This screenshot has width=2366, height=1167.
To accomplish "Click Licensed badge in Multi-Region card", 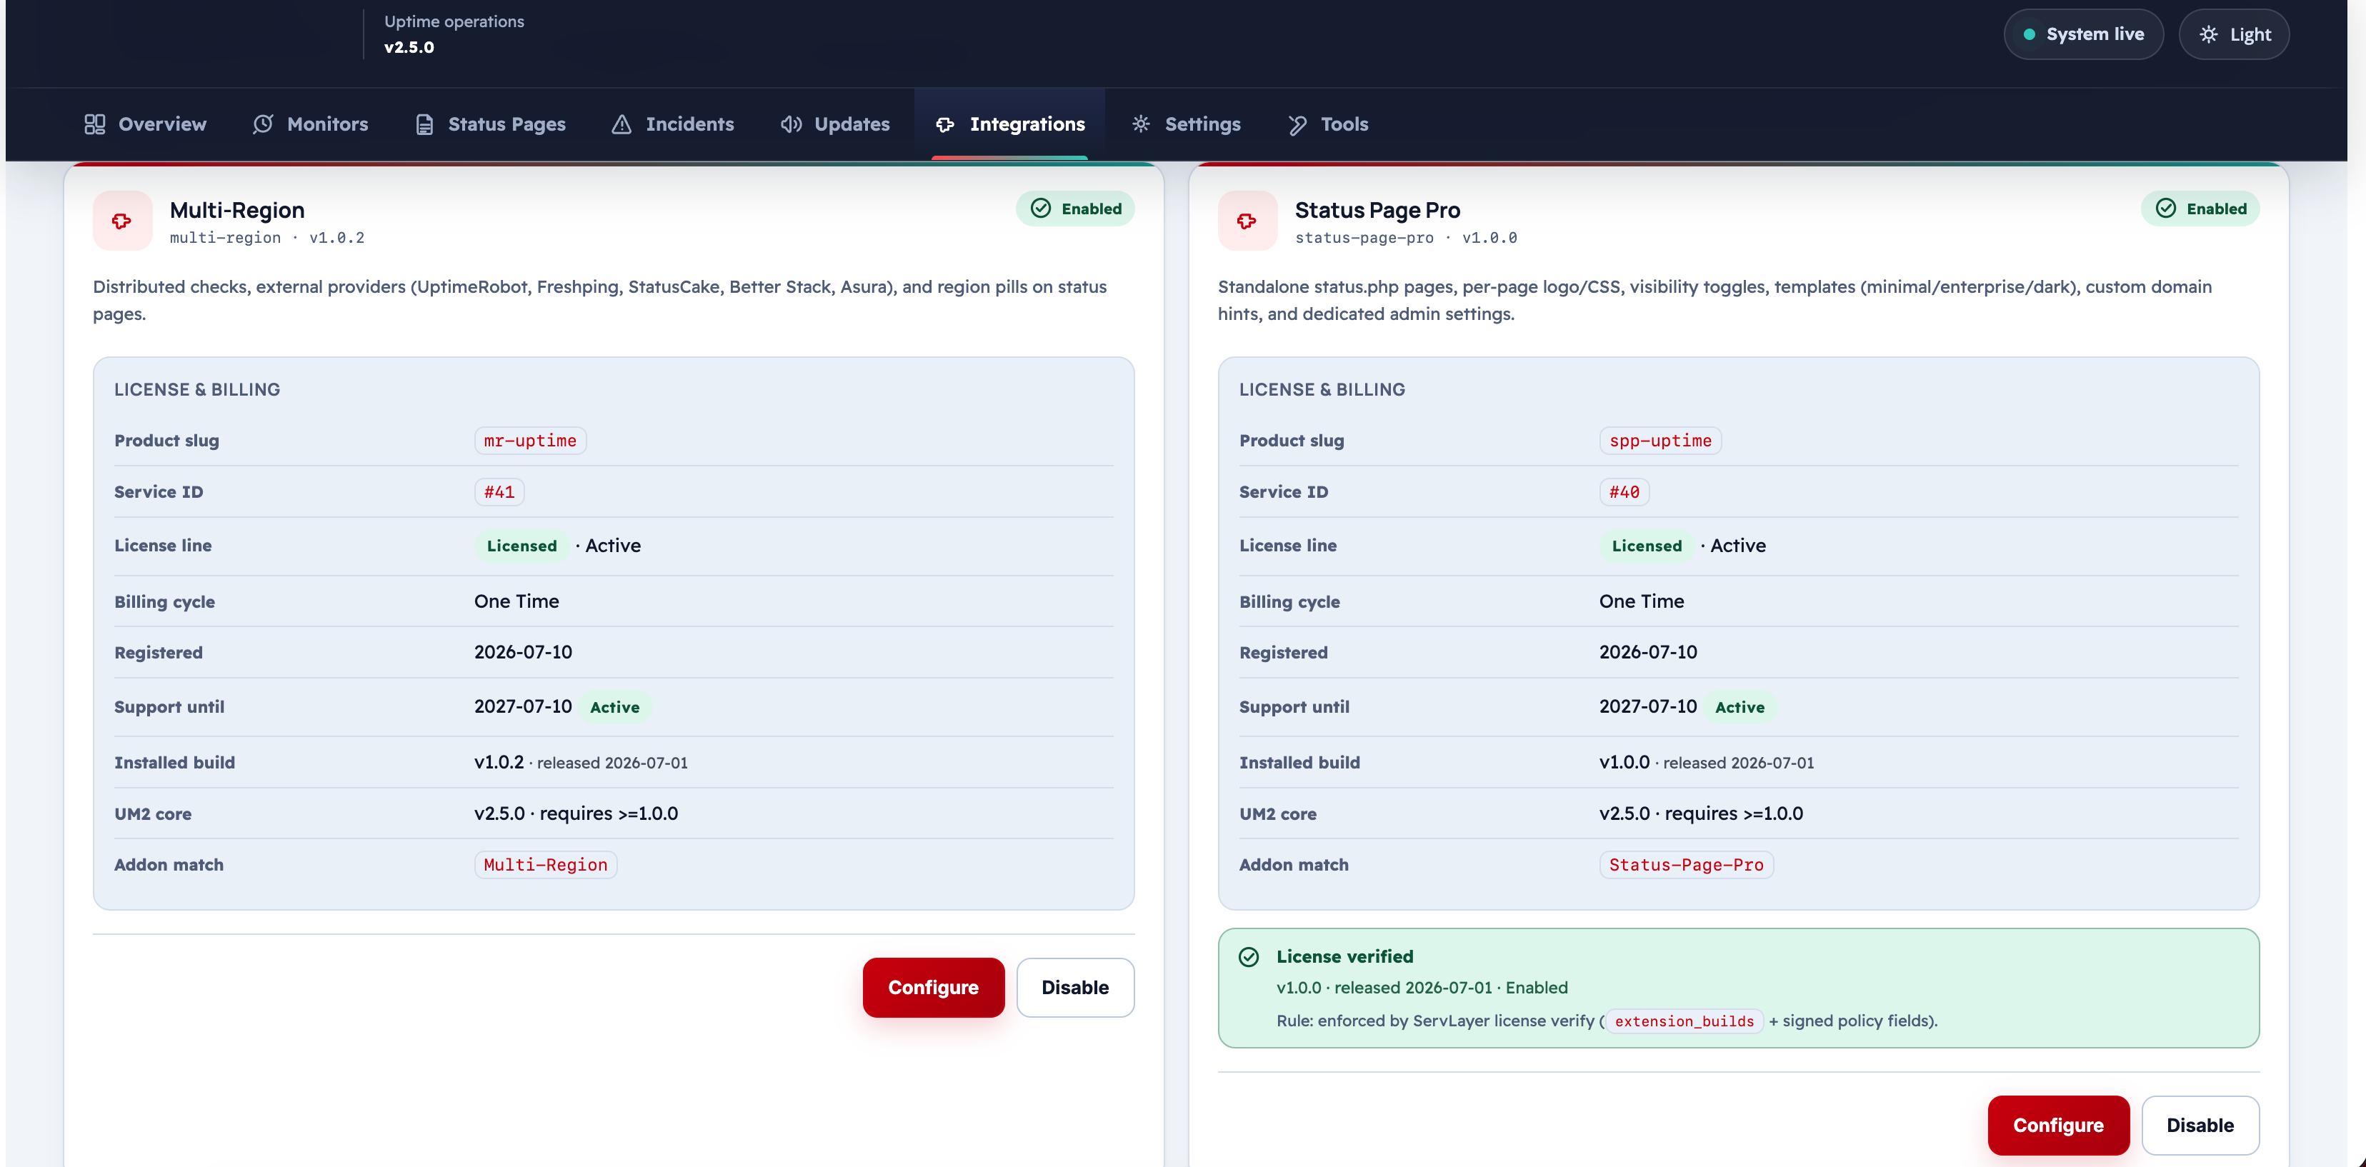I will (x=521, y=546).
